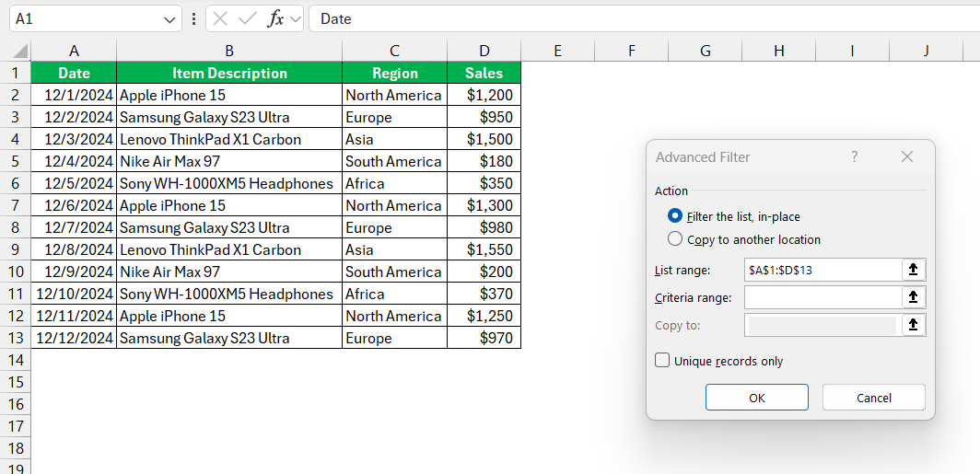Click the formula bar Enter checkmark icon

tap(248, 18)
